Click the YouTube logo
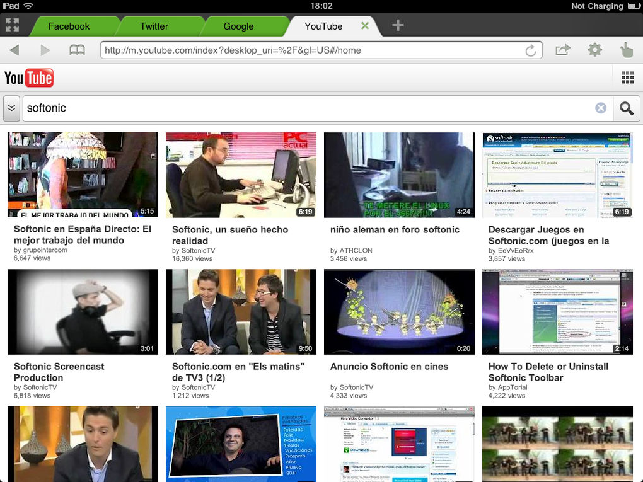643x482 pixels. pyautogui.click(x=29, y=78)
